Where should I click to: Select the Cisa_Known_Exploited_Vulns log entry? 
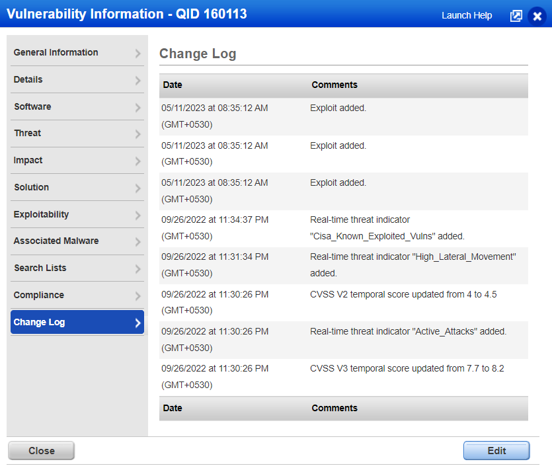(x=344, y=228)
